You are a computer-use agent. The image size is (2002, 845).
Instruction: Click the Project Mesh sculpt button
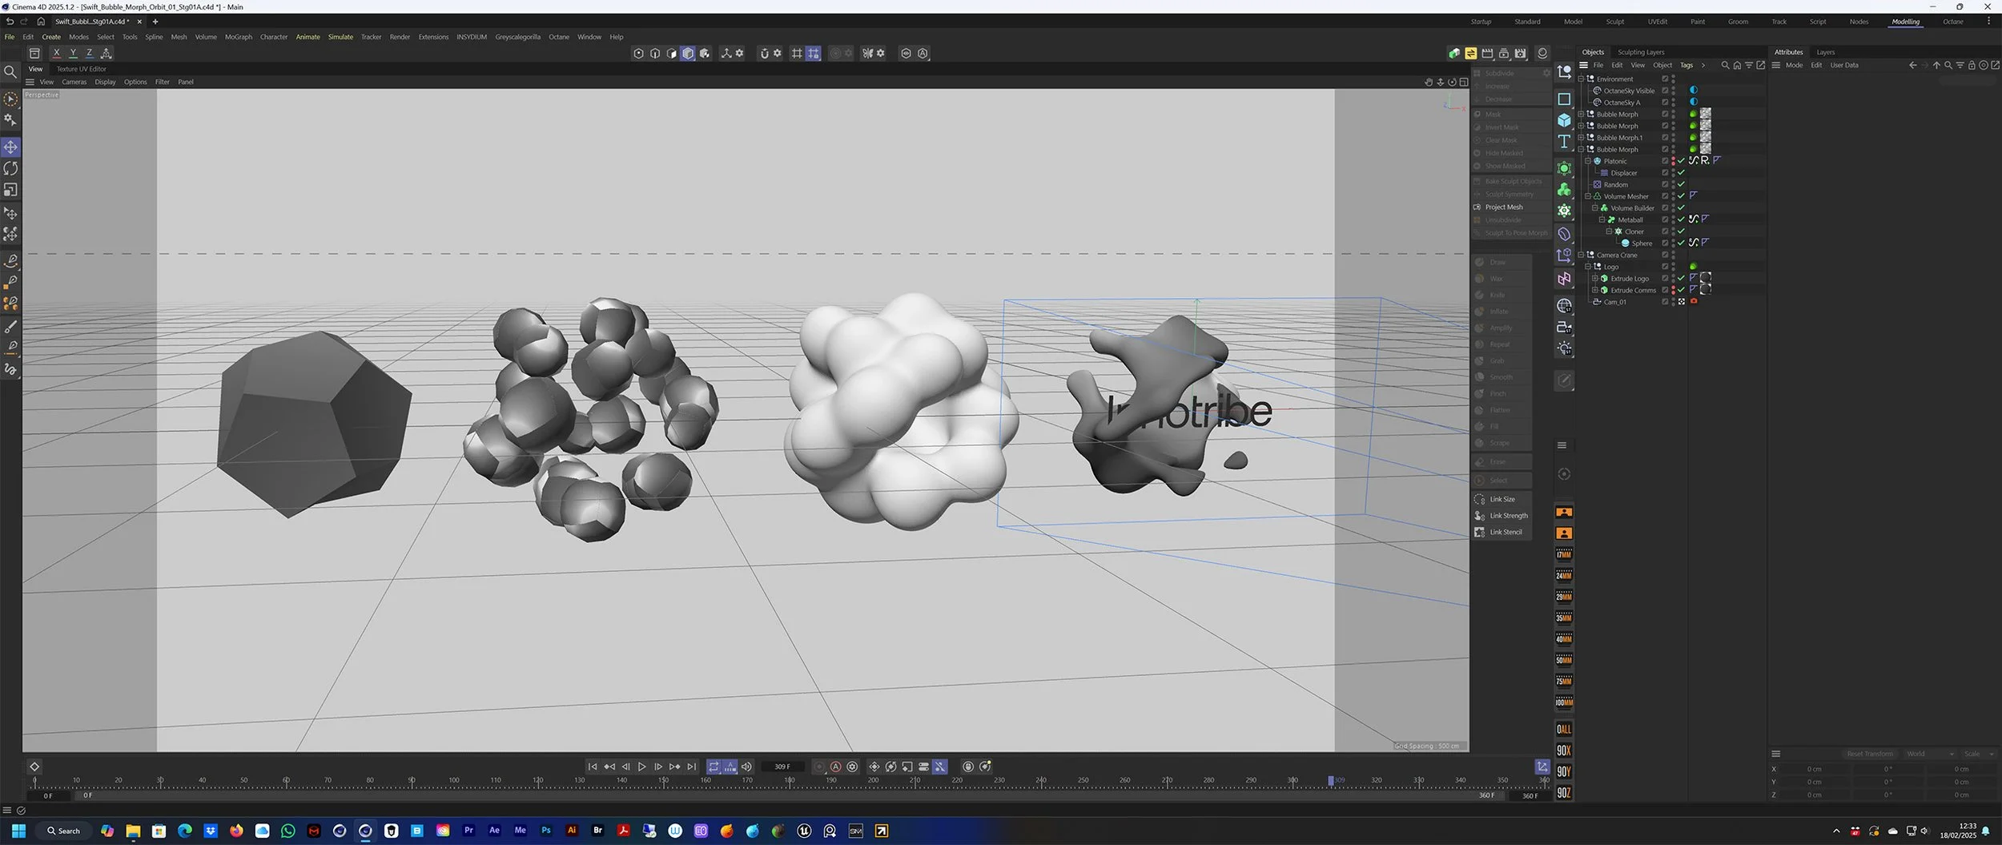point(1503,207)
